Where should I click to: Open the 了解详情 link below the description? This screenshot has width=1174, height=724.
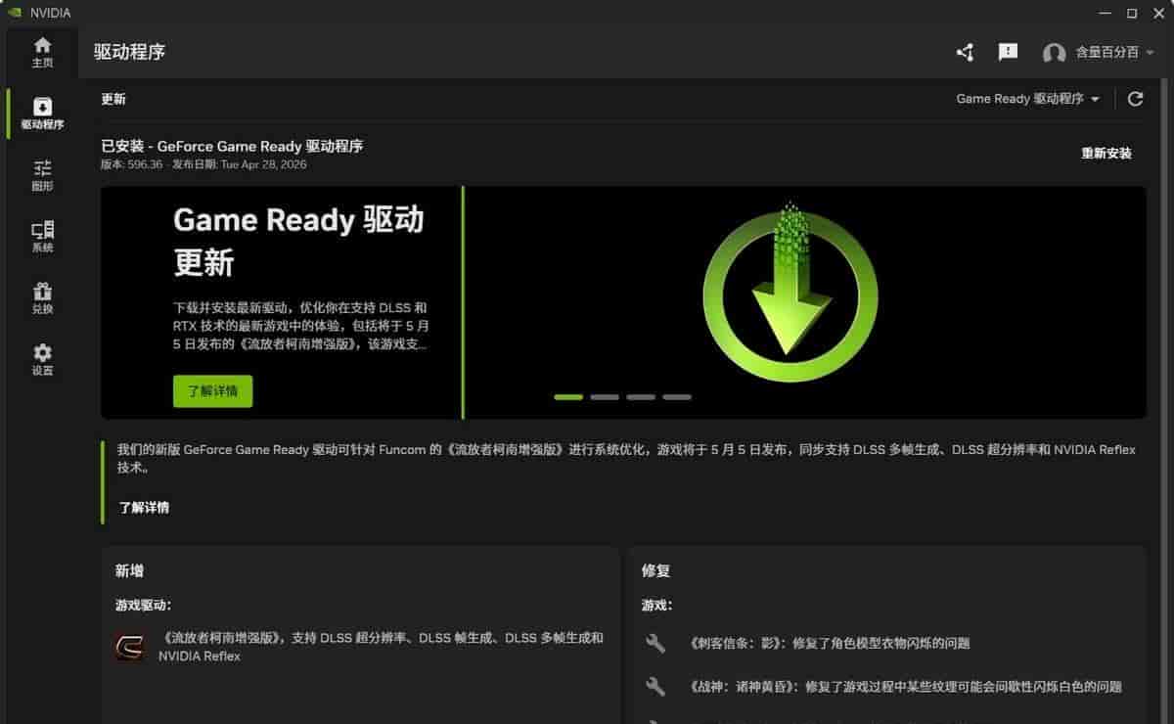tap(144, 508)
